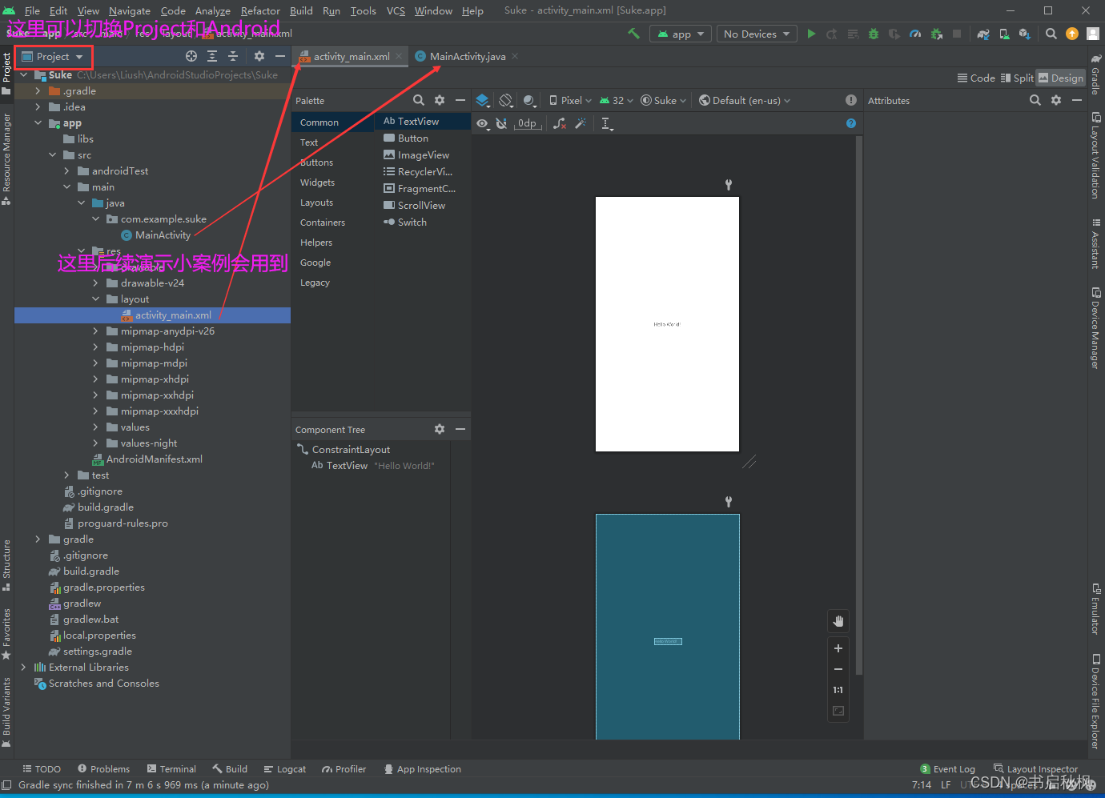
Task: Set default margins 0dp
Action: tap(526, 123)
